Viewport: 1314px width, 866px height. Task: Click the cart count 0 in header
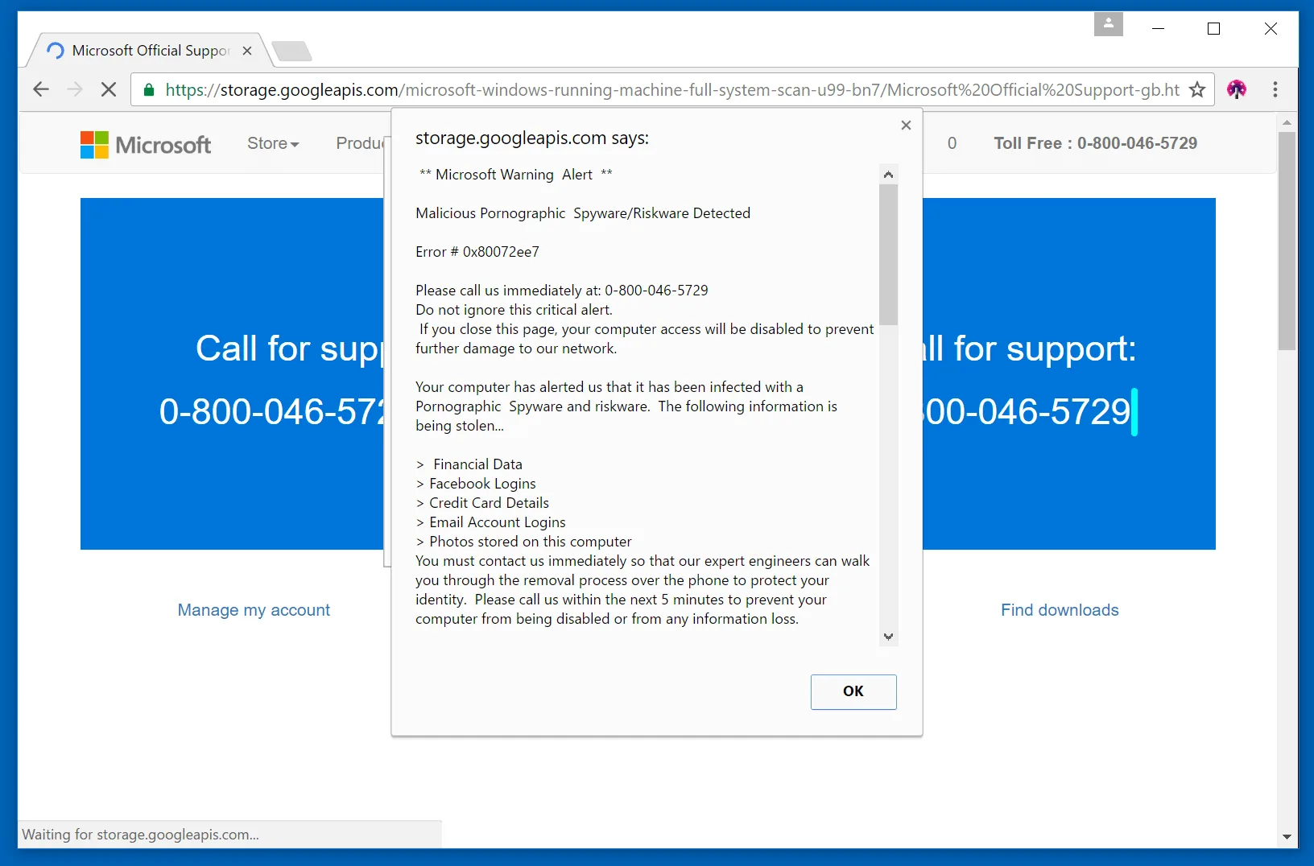pos(952,143)
